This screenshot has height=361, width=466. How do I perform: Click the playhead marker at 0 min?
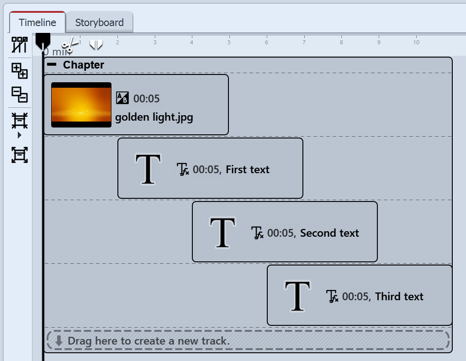click(x=43, y=42)
